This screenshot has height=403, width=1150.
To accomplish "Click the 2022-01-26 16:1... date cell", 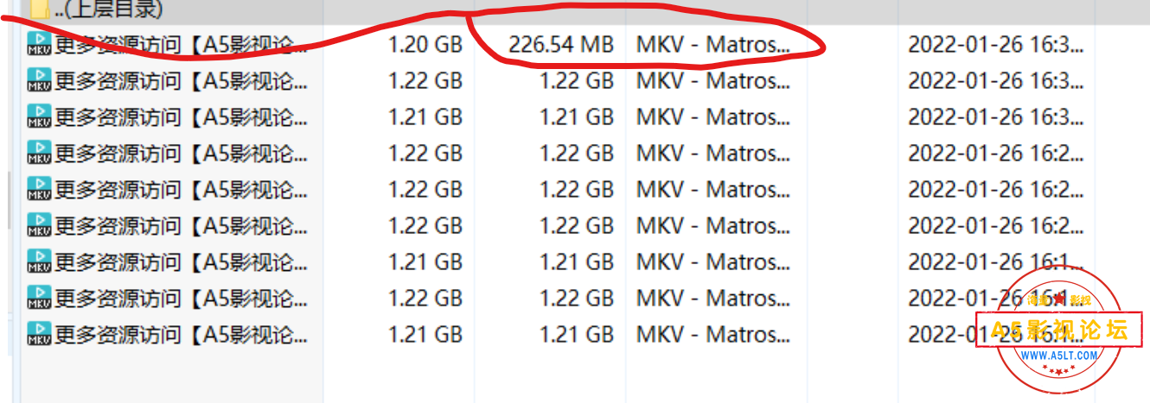I will tap(994, 262).
